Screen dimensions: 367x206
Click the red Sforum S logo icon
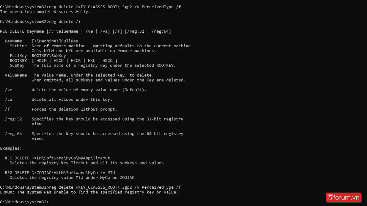click(330, 197)
